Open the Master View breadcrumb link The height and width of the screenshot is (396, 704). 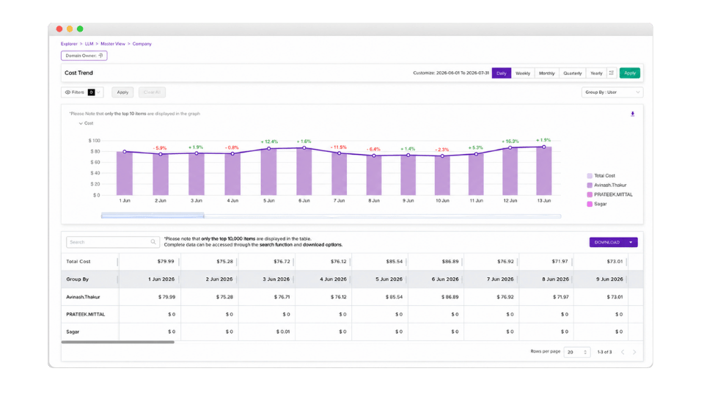point(113,44)
